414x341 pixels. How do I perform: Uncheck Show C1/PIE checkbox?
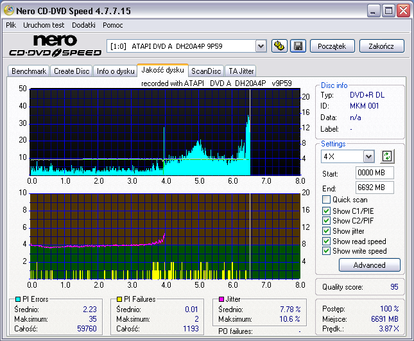[x=326, y=211]
